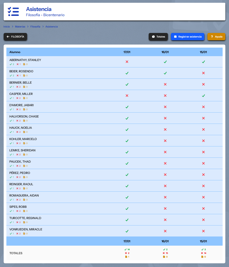
Task: Click Sipes Robb's 17/01 present check
Action: click(x=127, y=209)
